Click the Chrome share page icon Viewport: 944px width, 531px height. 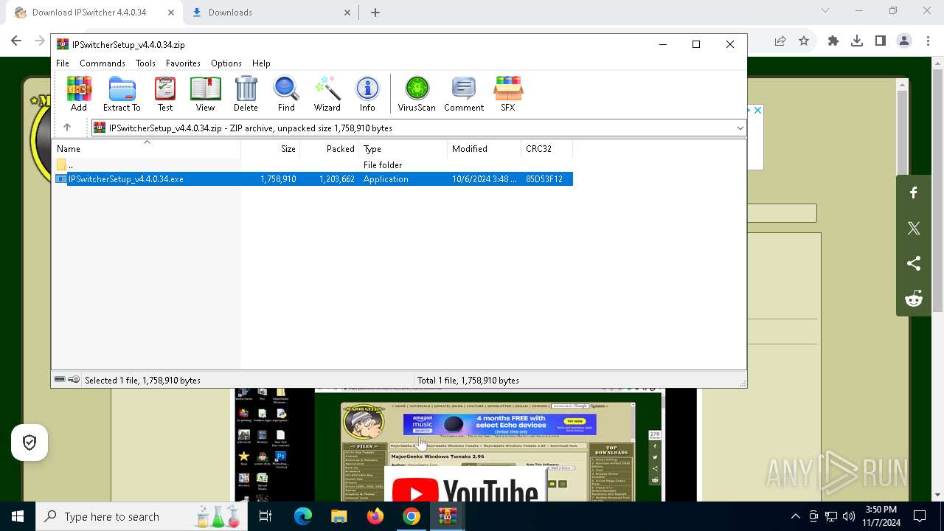780,41
